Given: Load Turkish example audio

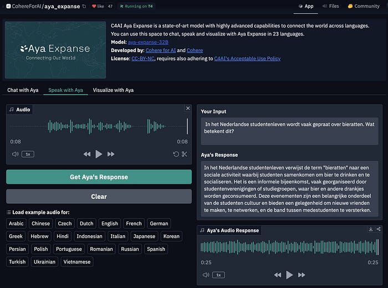Looking at the screenshot, I should tap(17, 262).
